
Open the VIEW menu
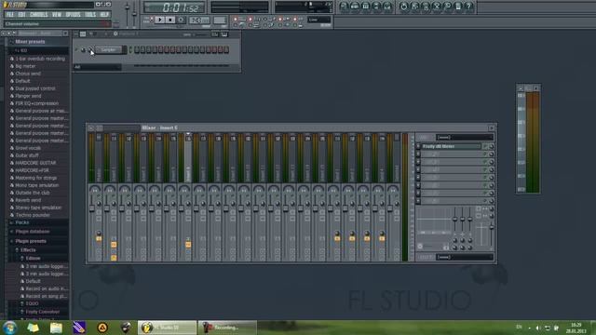56,15
